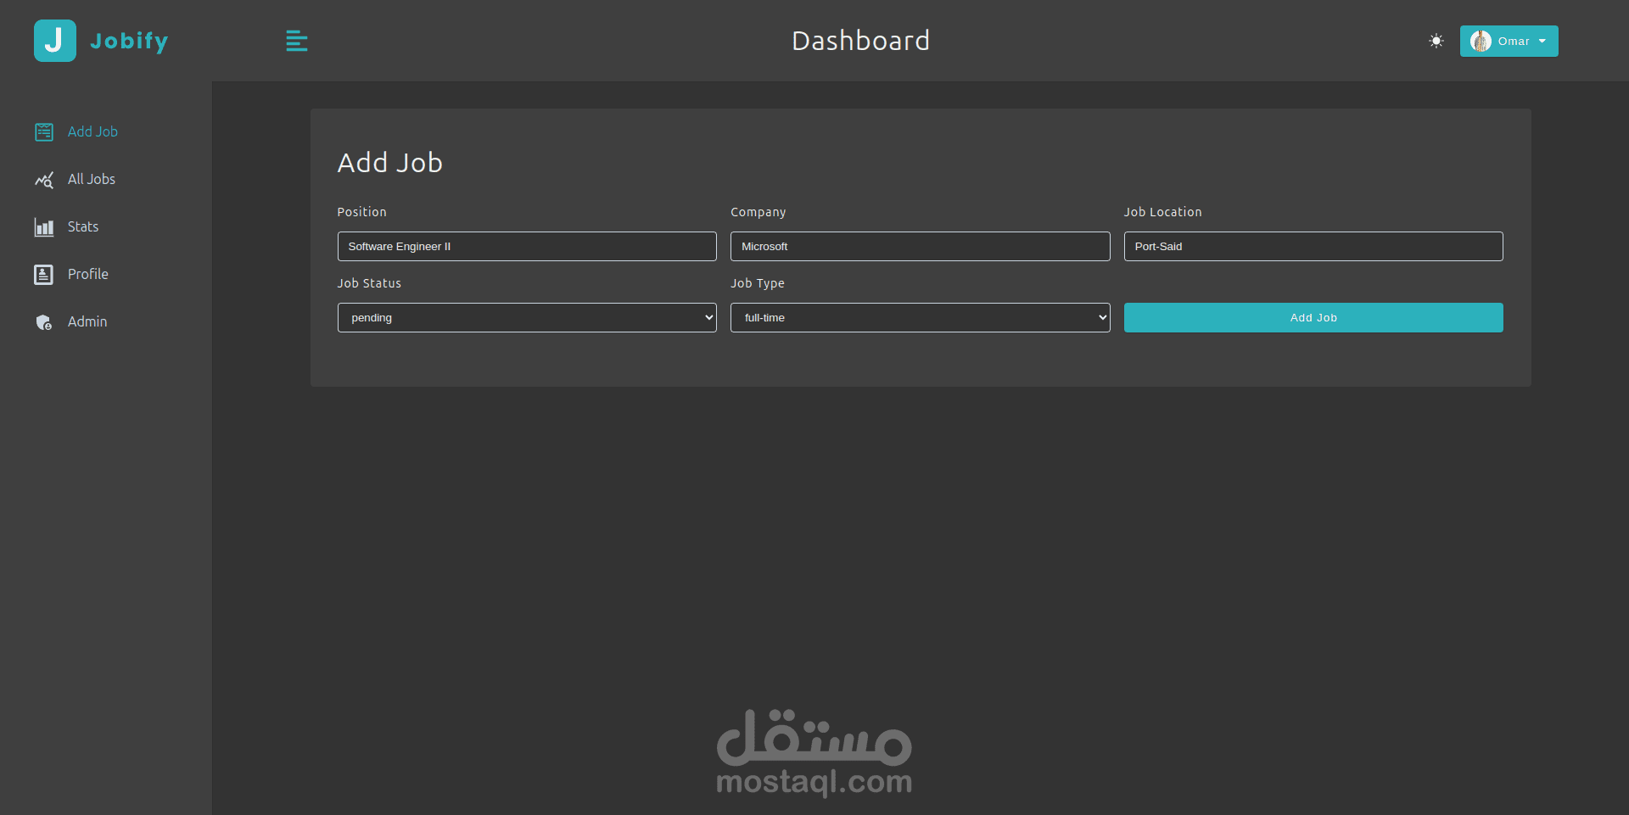Submit with the teal Add Job button
Image resolution: width=1629 pixels, height=815 pixels.
(x=1313, y=317)
